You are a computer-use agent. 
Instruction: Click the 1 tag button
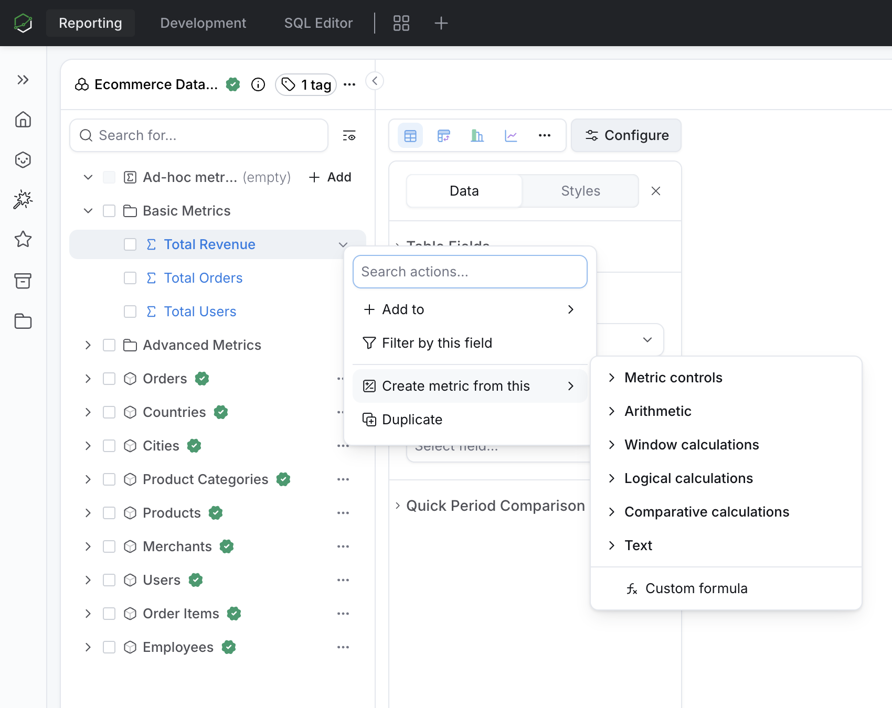pyautogui.click(x=306, y=84)
